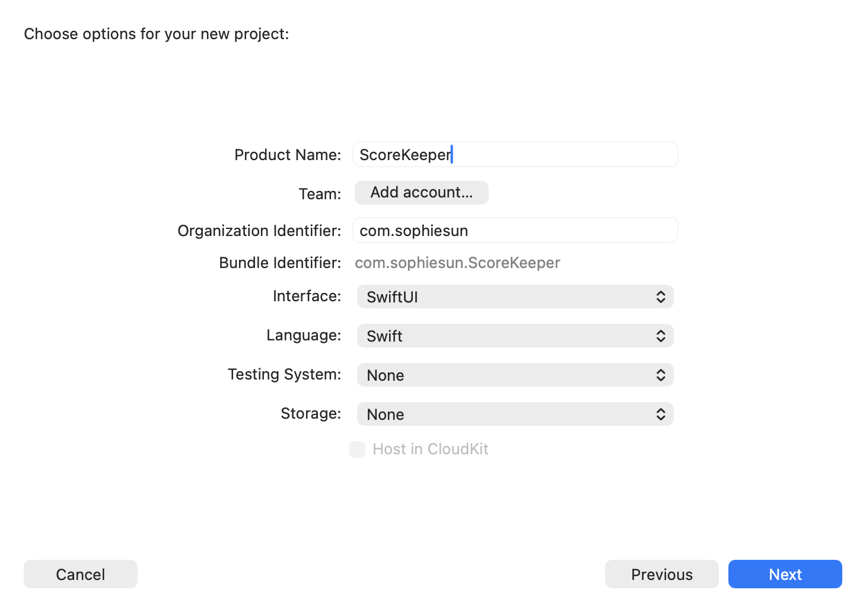Click the 'Choose options for your new project:' heading
Image resolution: width=866 pixels, height=612 pixels.
pos(157,34)
